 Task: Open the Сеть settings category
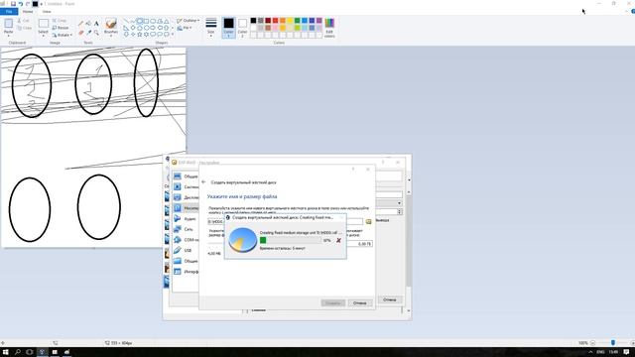(184, 229)
